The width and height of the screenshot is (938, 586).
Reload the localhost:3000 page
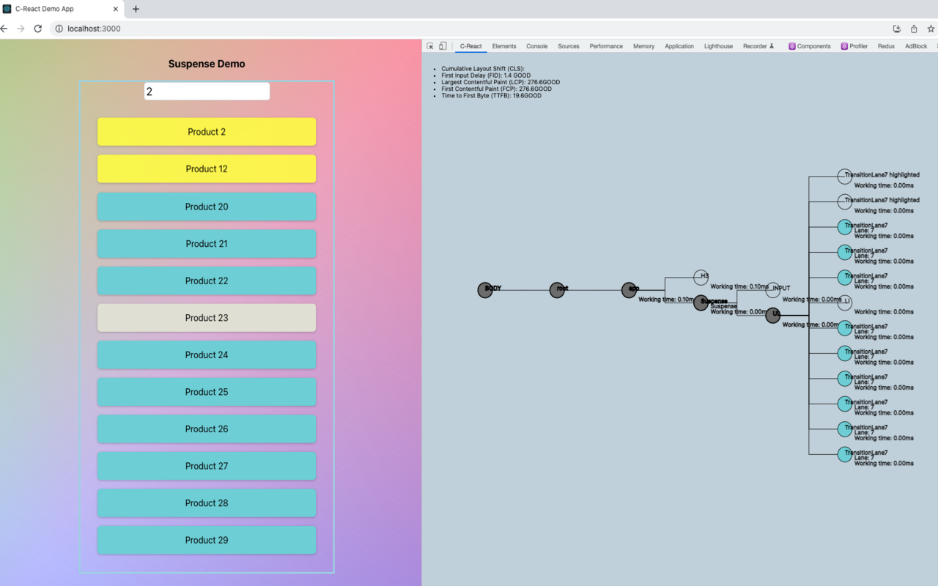pos(38,29)
